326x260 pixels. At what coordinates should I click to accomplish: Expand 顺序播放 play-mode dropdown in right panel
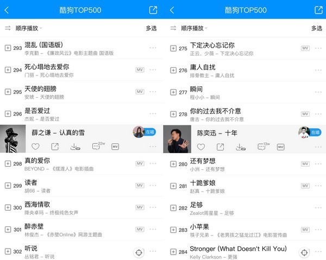(x=194, y=28)
